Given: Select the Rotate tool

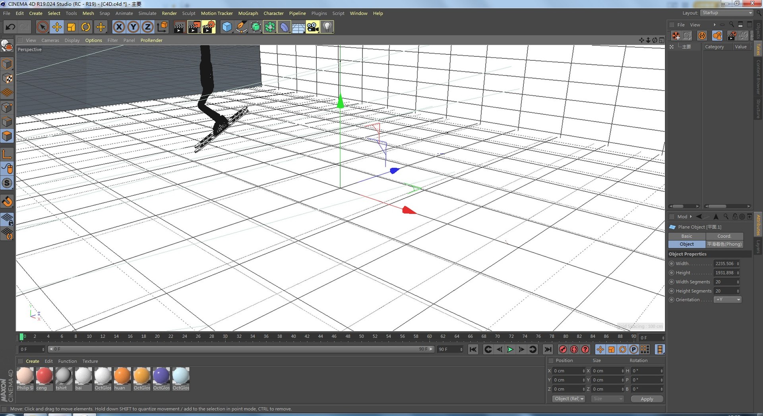Looking at the screenshot, I should (85, 27).
